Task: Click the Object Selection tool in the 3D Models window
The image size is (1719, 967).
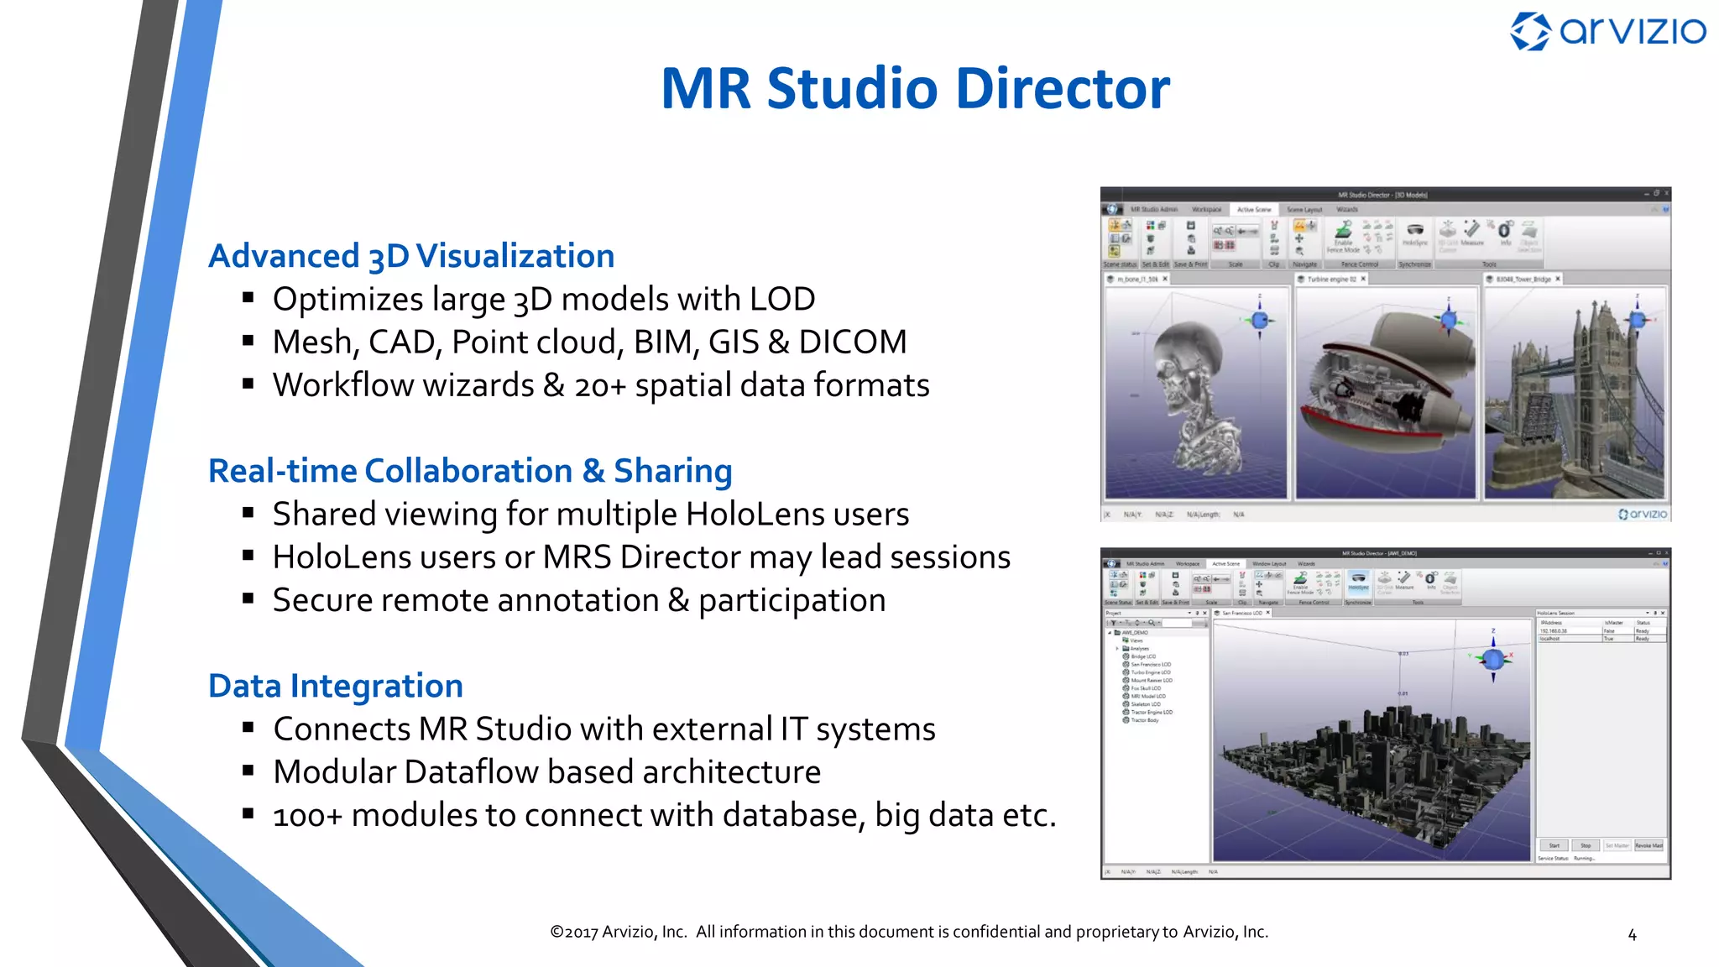Action: [x=1529, y=236]
